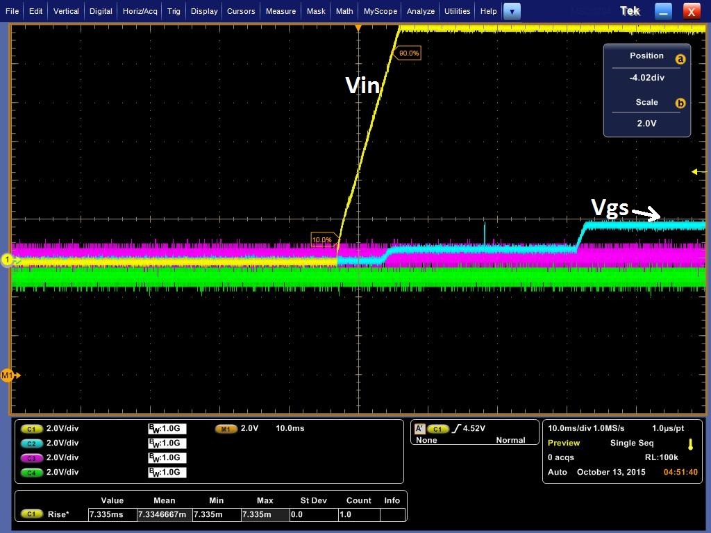Edit the Position value -4.02div
The width and height of the screenshot is (711, 533).
click(x=646, y=78)
